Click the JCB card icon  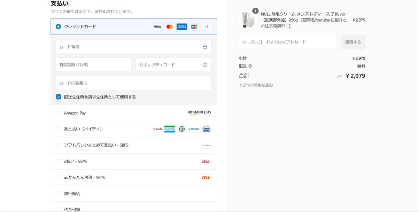pyautogui.click(x=194, y=27)
